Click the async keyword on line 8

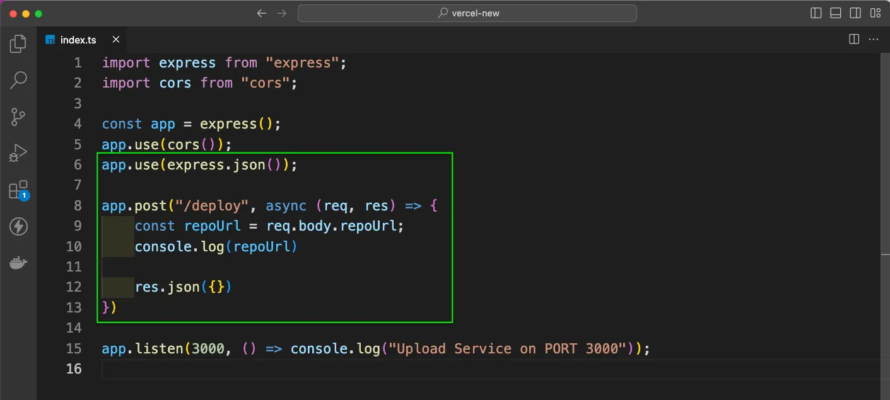point(286,206)
